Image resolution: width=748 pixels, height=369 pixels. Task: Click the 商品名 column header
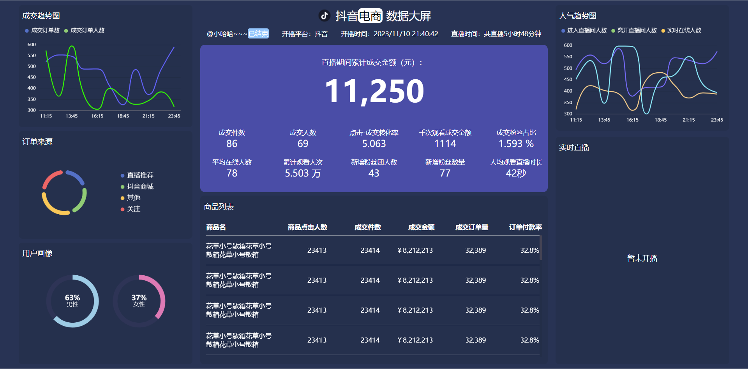click(216, 227)
